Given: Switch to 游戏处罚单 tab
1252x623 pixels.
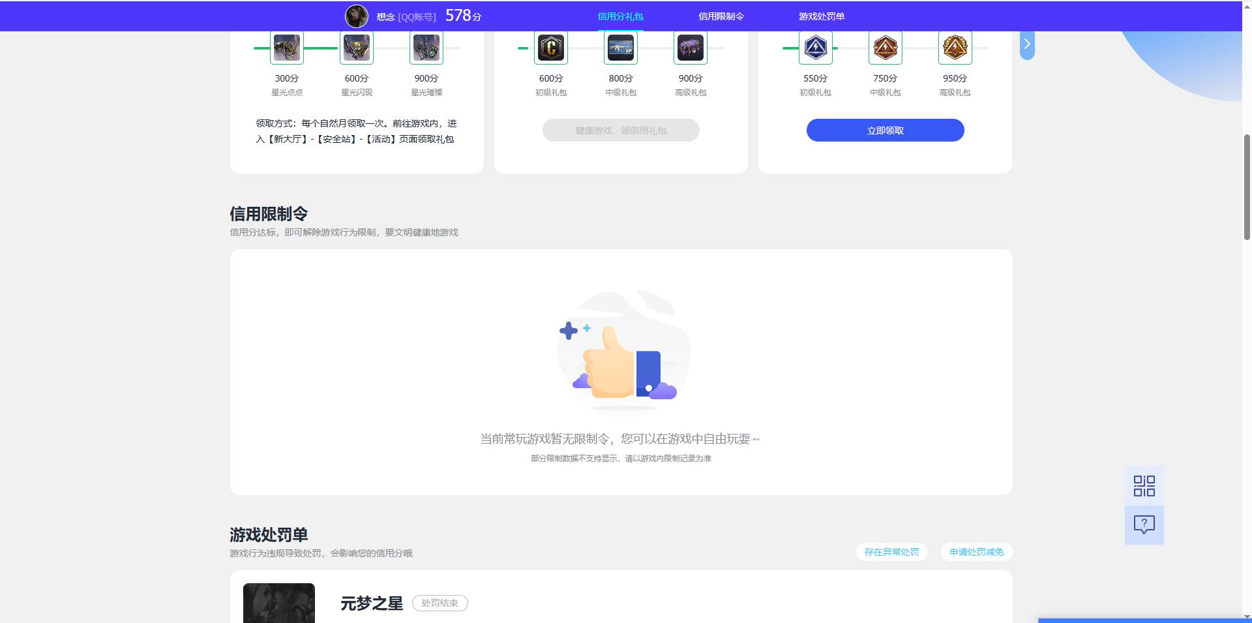Looking at the screenshot, I should coord(822,16).
